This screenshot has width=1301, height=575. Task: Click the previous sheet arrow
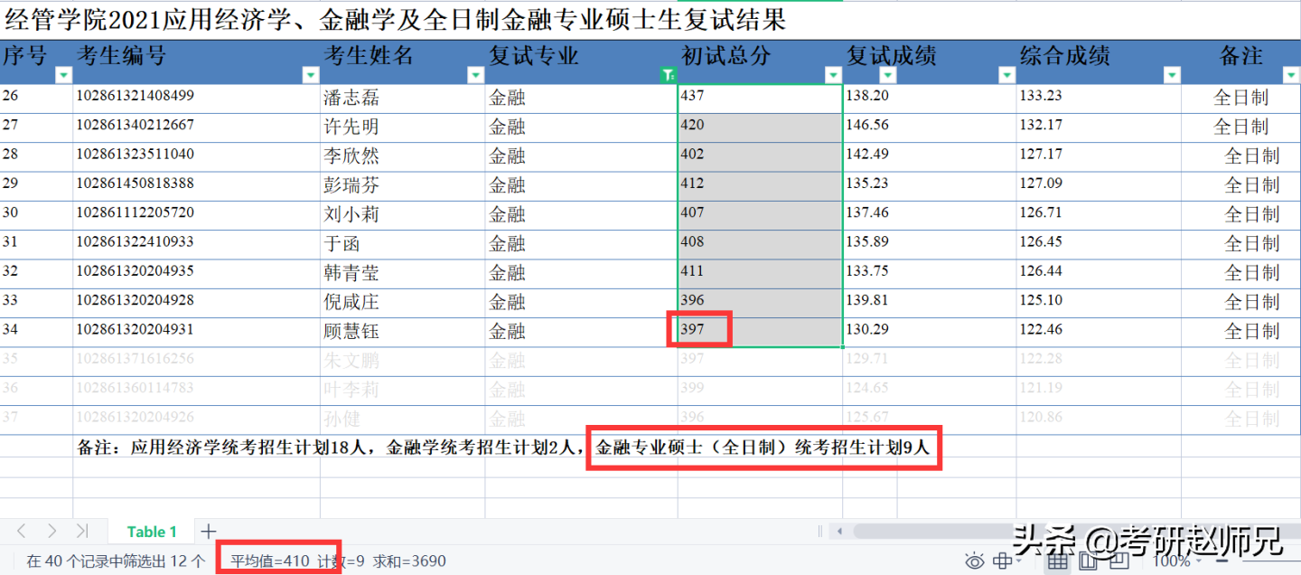coord(22,532)
